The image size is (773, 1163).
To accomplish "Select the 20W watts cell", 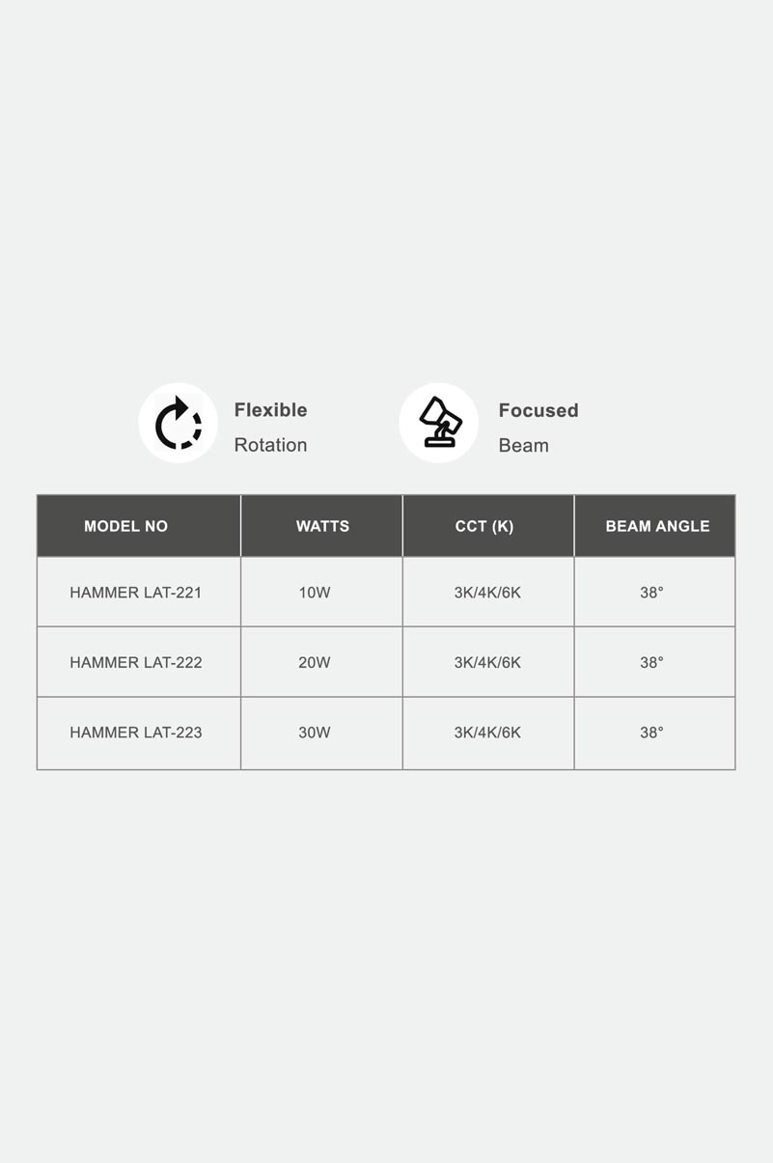I will 315,663.
